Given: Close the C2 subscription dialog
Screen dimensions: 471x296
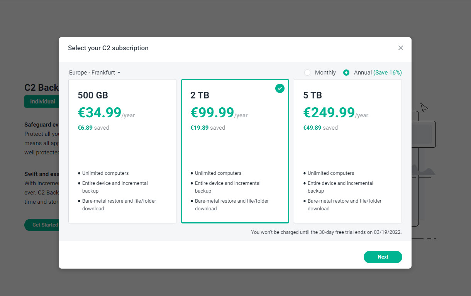Looking at the screenshot, I should (401, 48).
